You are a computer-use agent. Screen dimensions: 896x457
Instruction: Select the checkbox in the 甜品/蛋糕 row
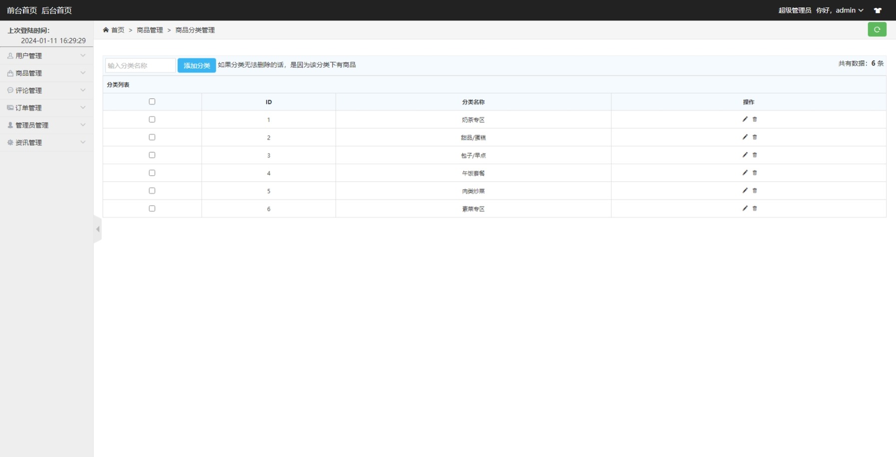pos(152,137)
